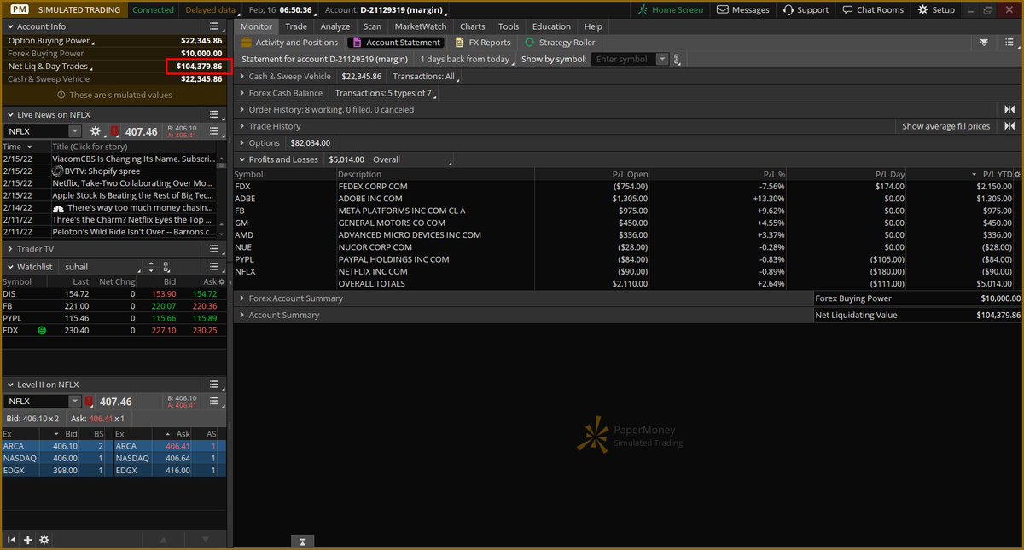Click red alert icon in Level II
The image size is (1024, 550).
(x=89, y=402)
